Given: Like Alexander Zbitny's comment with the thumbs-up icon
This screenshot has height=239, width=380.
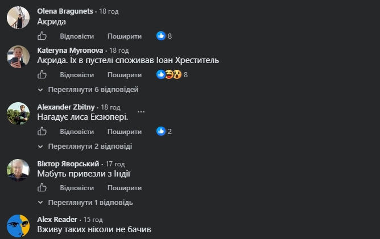Looking at the screenshot, I should (42, 131).
